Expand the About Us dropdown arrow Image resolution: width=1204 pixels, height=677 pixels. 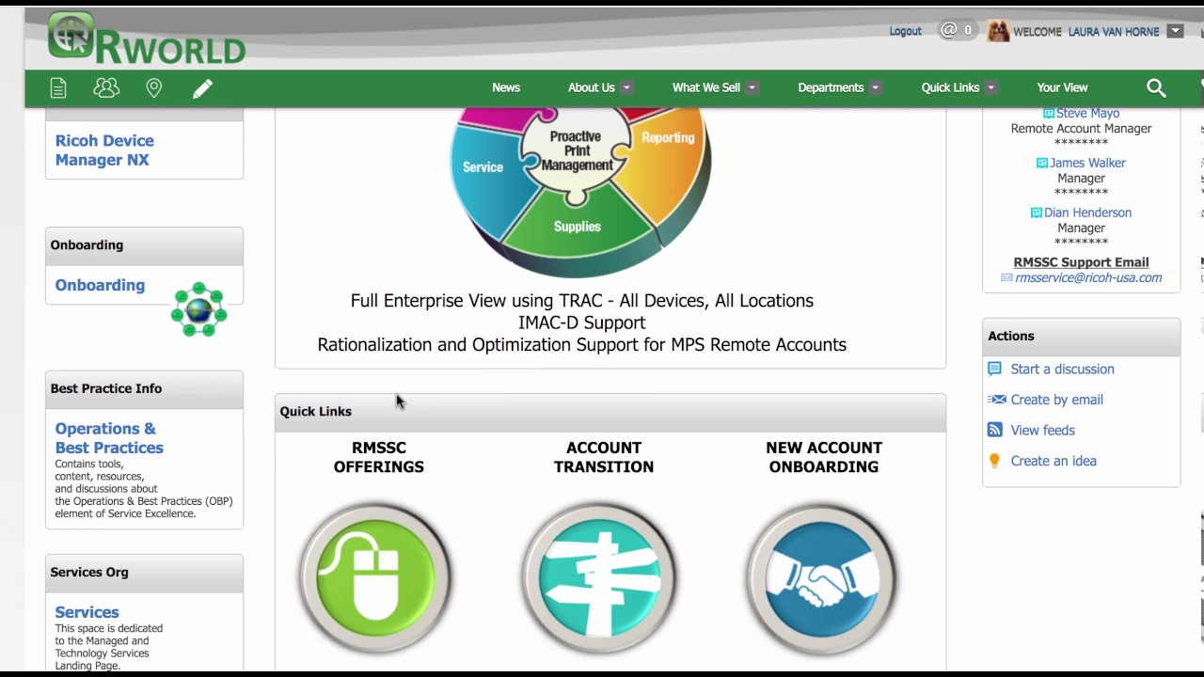click(x=626, y=87)
